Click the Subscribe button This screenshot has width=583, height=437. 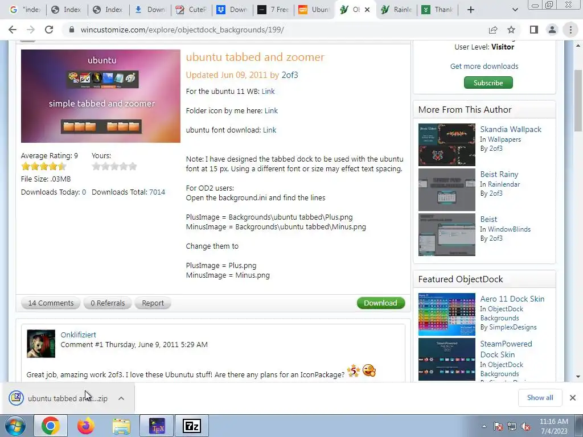(488, 83)
